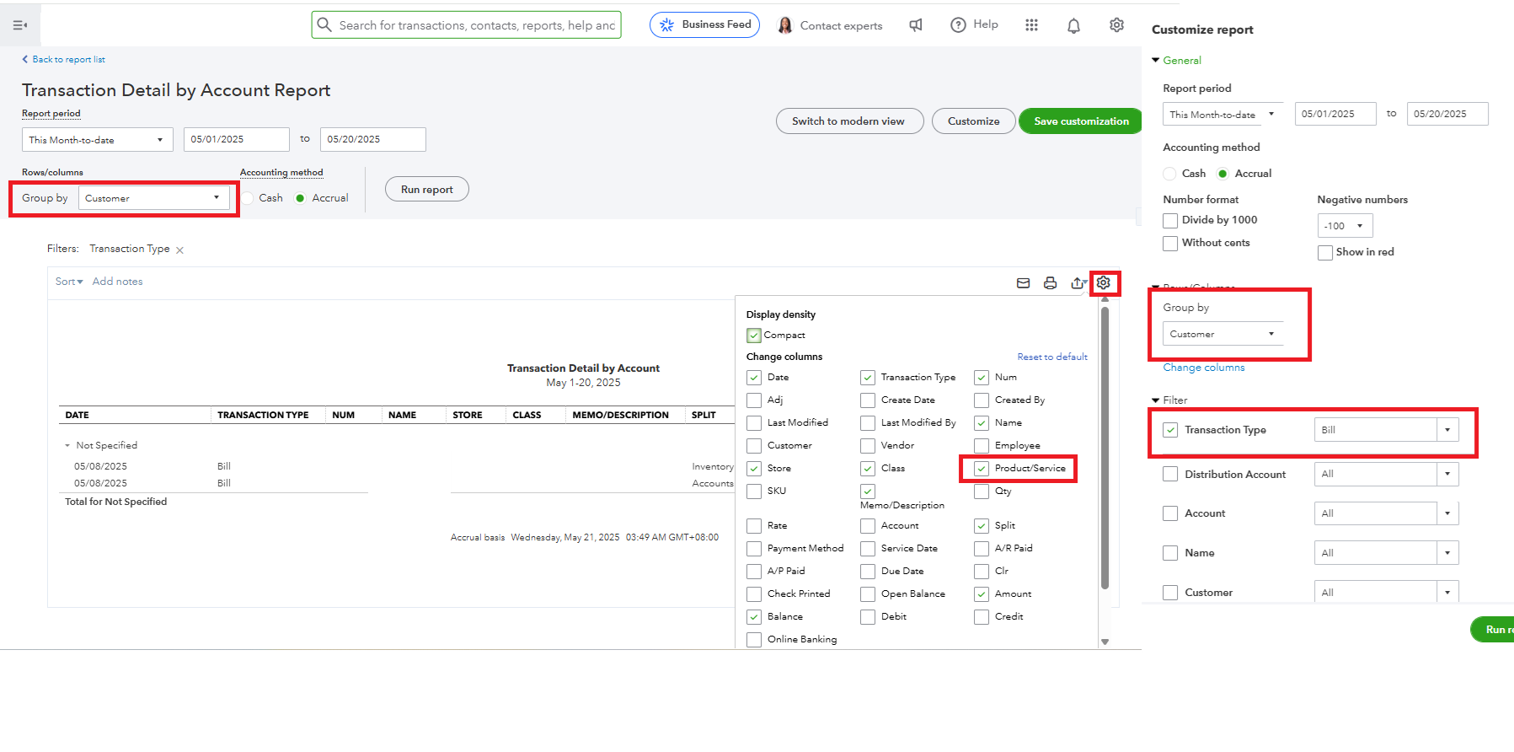This screenshot has width=1514, height=752.
Task: Click the global search input field
Action: (476, 25)
